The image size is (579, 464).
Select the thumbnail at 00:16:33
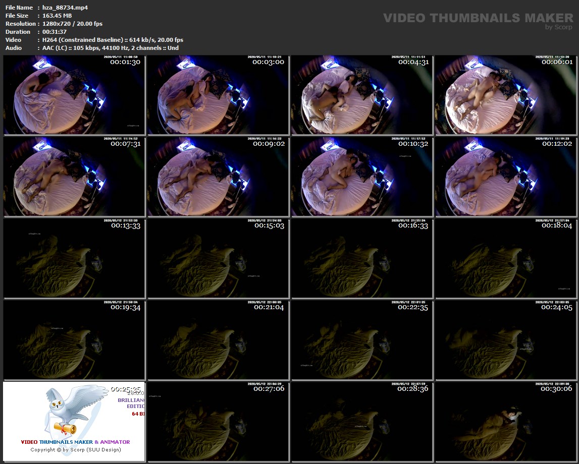point(362,258)
